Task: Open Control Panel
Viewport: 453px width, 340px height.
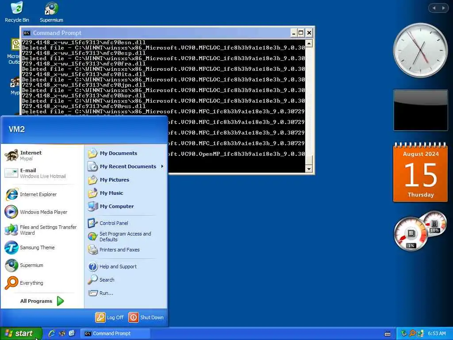Action: point(126,223)
